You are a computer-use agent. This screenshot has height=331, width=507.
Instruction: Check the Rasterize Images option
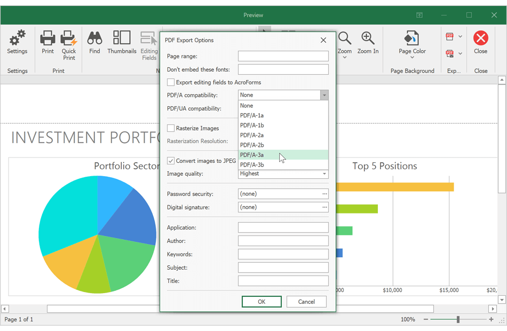point(171,128)
